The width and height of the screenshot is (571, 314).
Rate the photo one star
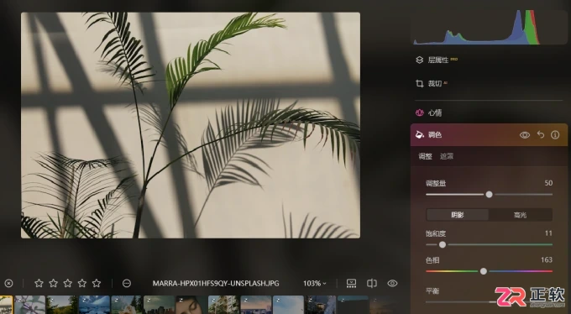coord(39,284)
